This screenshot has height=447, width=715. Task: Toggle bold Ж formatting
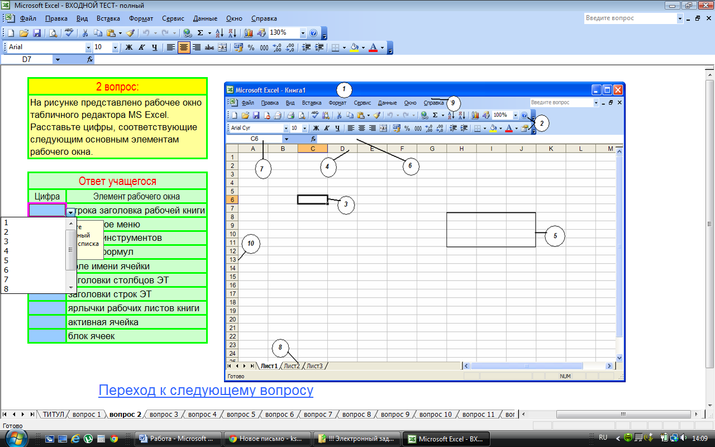coord(128,47)
